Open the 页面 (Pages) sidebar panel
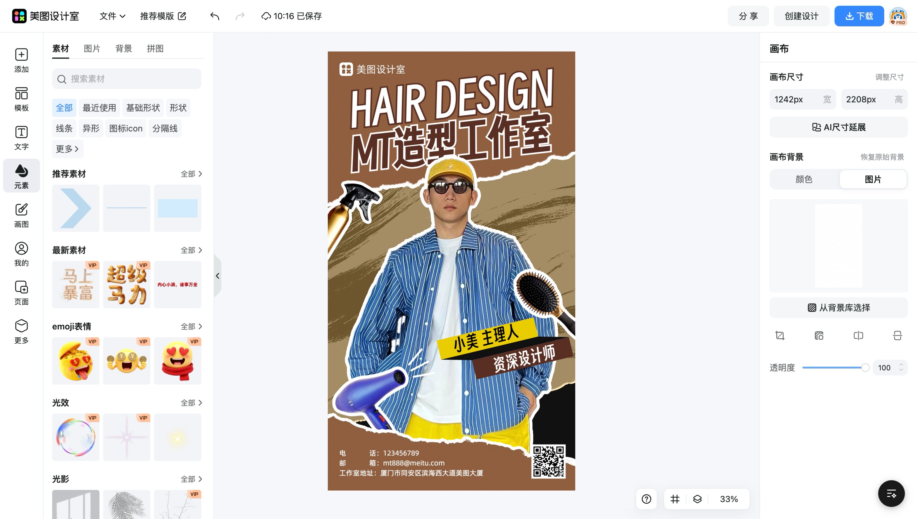The width and height of the screenshot is (917, 519). tap(22, 293)
